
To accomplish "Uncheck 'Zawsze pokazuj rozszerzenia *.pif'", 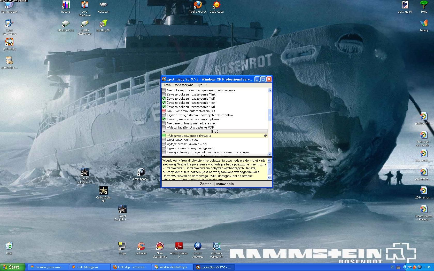I will coord(164,99).
